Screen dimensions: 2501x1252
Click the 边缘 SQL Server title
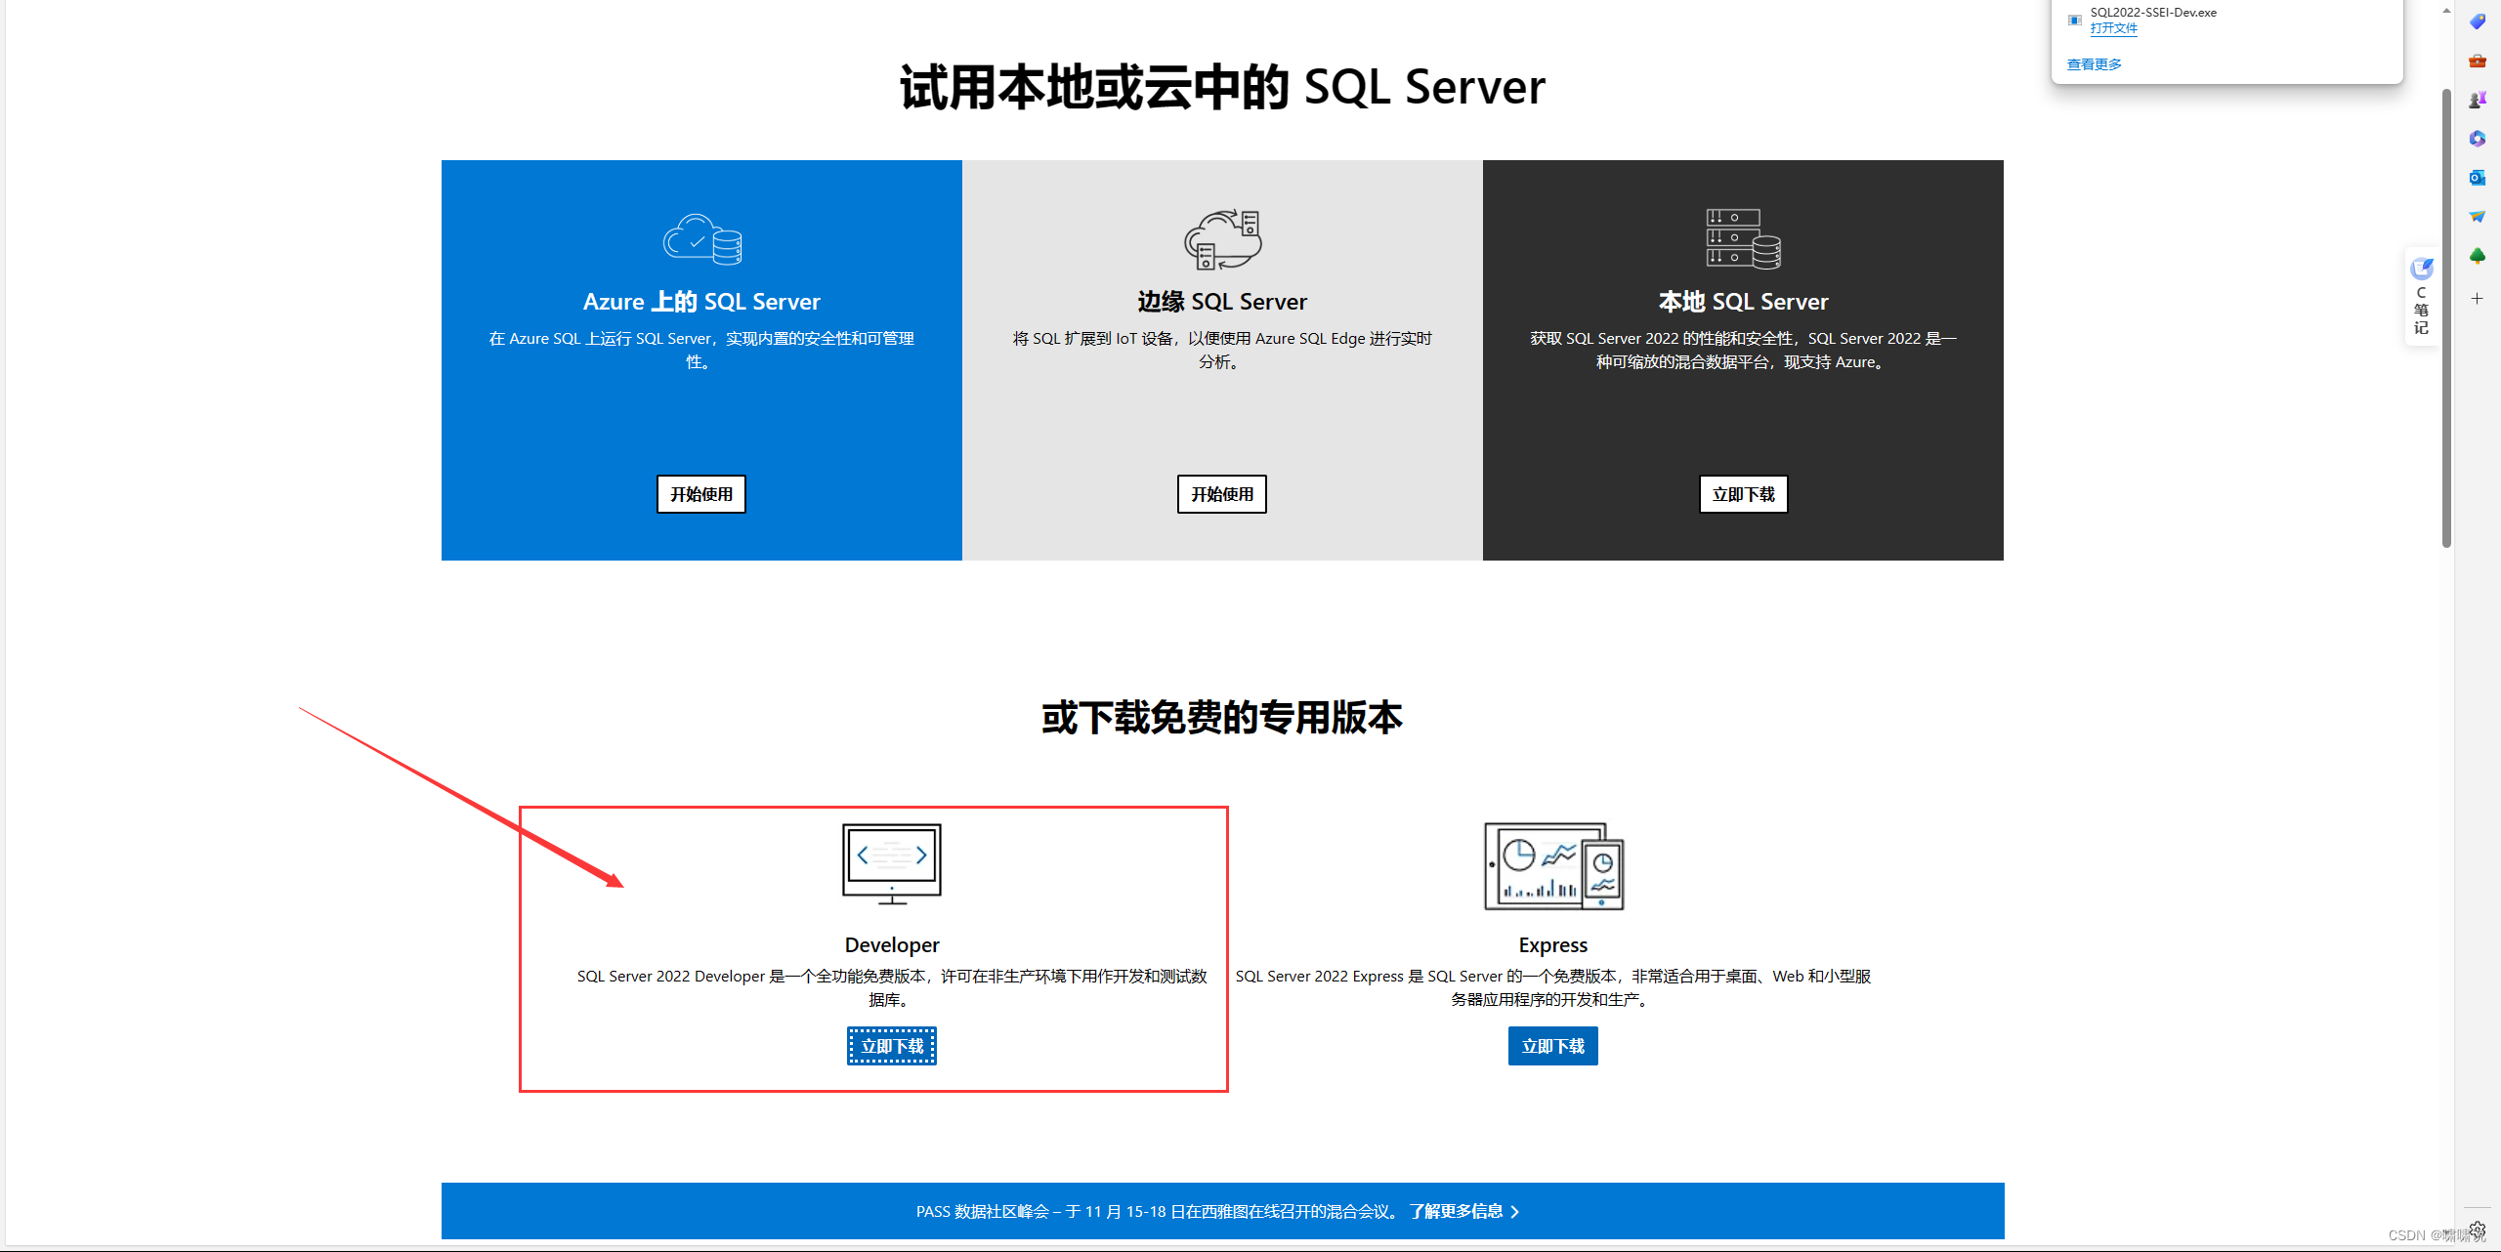click(1222, 302)
